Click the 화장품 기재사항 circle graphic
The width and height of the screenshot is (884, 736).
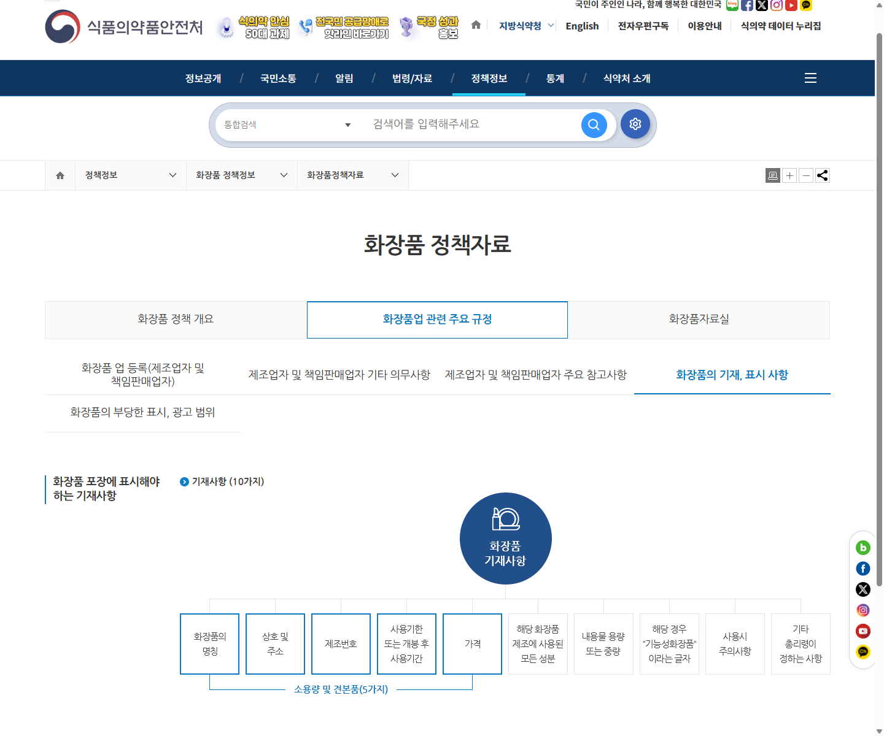(x=506, y=539)
